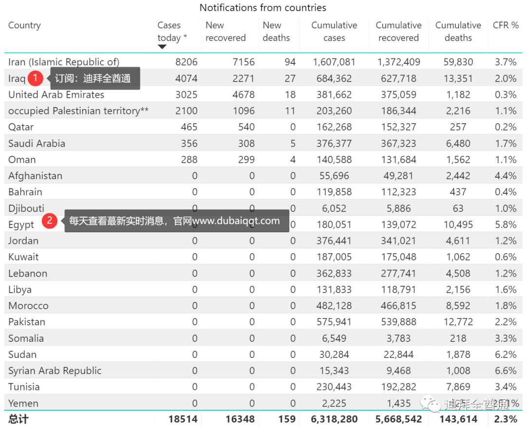Select the Libya country cell
The width and height of the screenshot is (526, 428).
pos(20,289)
